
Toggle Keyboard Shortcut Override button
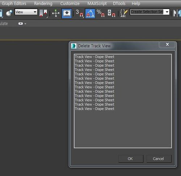(x=67, y=13)
